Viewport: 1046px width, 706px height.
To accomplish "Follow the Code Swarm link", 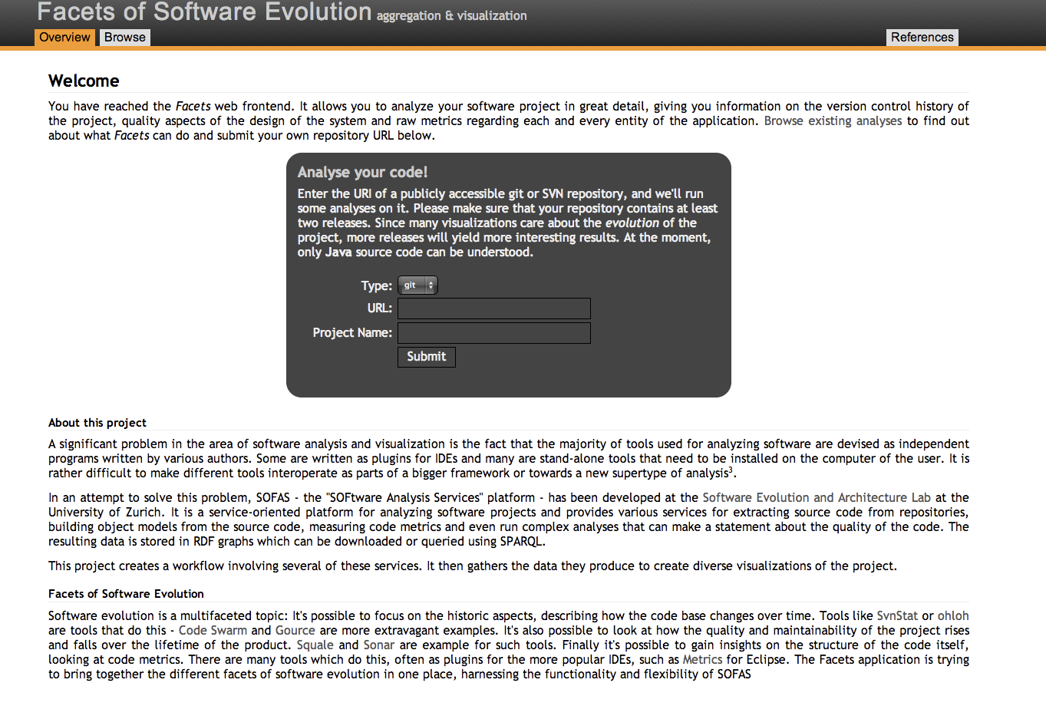I will (x=213, y=631).
